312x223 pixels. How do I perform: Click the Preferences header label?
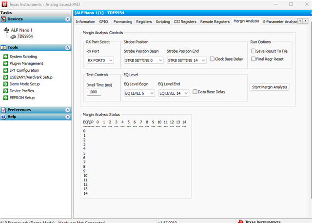(19, 110)
